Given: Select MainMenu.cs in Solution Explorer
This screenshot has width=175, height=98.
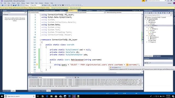Looking at the screenshot, I should (x=155, y=37).
